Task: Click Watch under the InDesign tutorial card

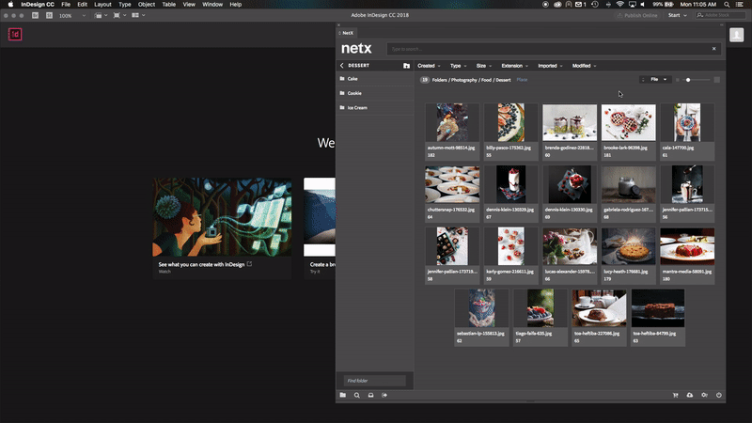Action: [x=164, y=272]
